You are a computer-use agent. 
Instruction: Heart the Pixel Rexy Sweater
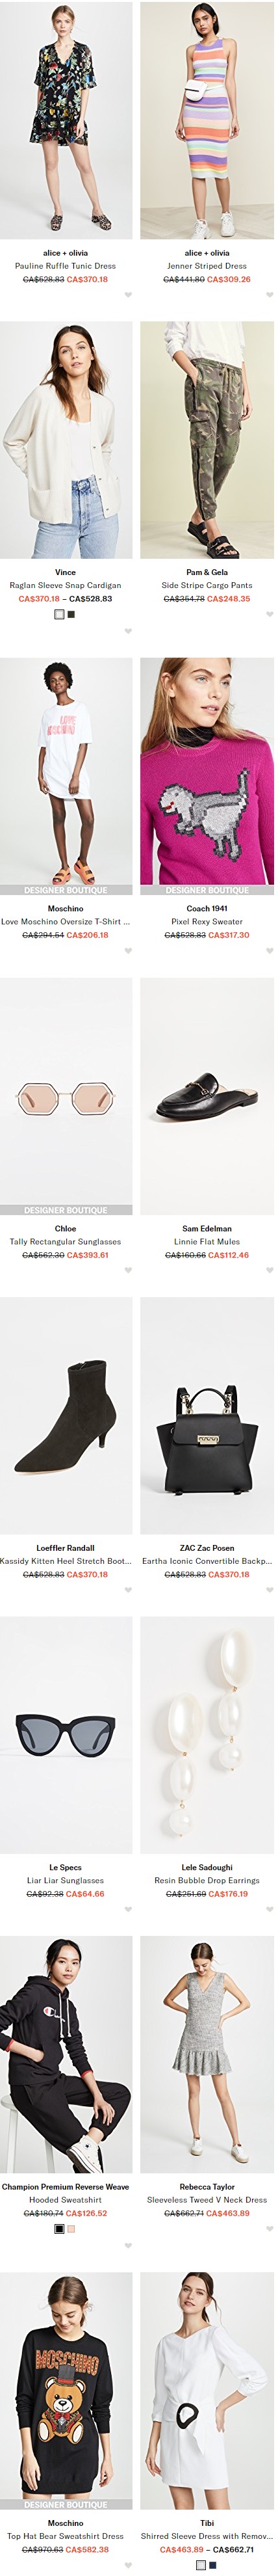tap(269, 951)
